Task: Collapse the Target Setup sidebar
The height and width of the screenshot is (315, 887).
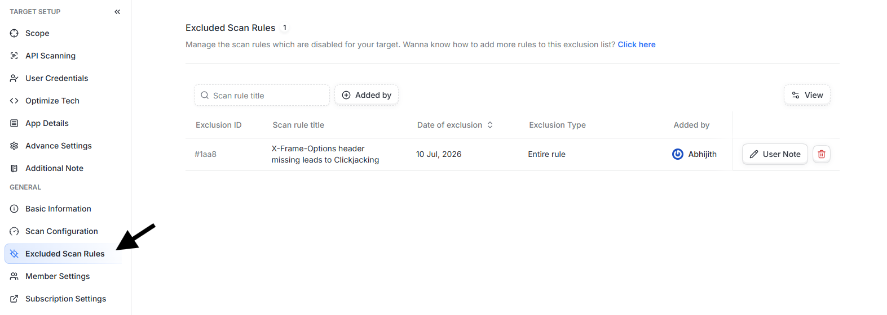Action: click(x=117, y=12)
